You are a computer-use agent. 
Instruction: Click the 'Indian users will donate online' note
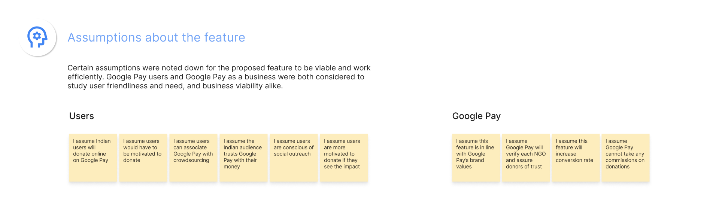tap(93, 158)
